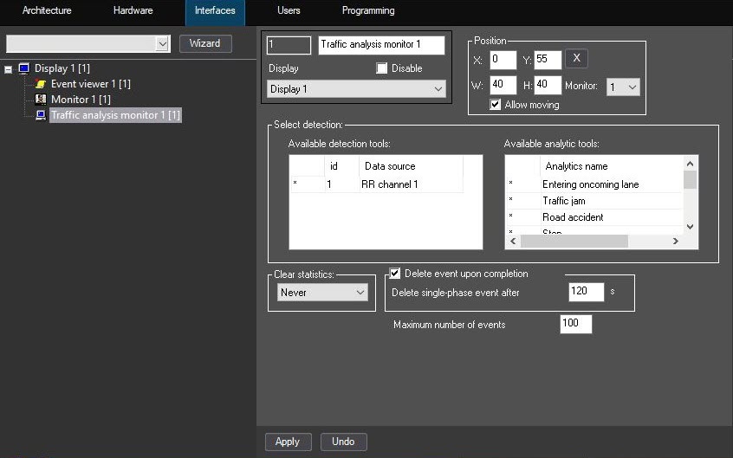Click the W width field
Viewport: 733px width, 458px height.
click(x=503, y=85)
